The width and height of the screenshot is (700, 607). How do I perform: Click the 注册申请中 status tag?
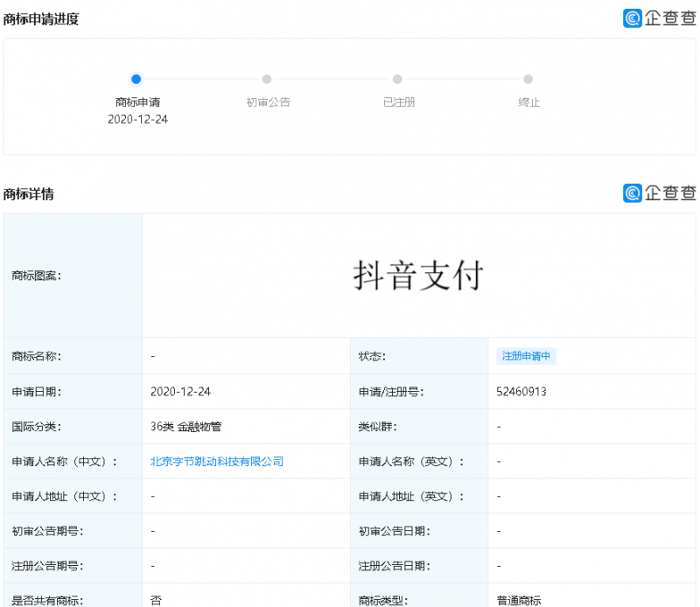coord(527,356)
